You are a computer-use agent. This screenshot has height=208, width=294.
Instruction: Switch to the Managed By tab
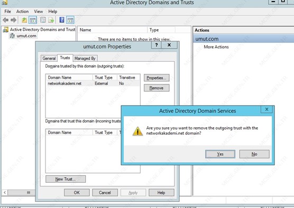pos(85,58)
